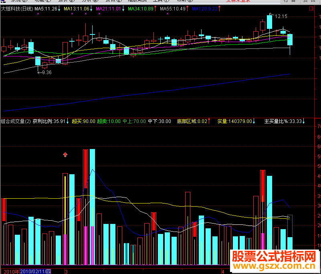Select the 中上:70.00 value

click(134, 121)
